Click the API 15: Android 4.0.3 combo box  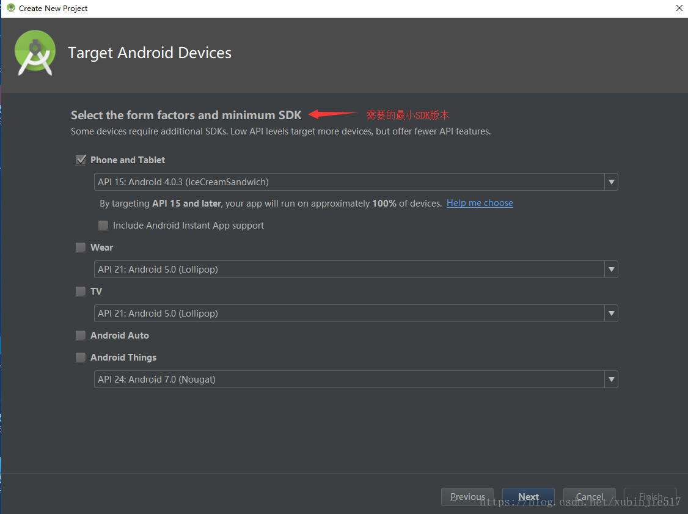click(x=356, y=182)
